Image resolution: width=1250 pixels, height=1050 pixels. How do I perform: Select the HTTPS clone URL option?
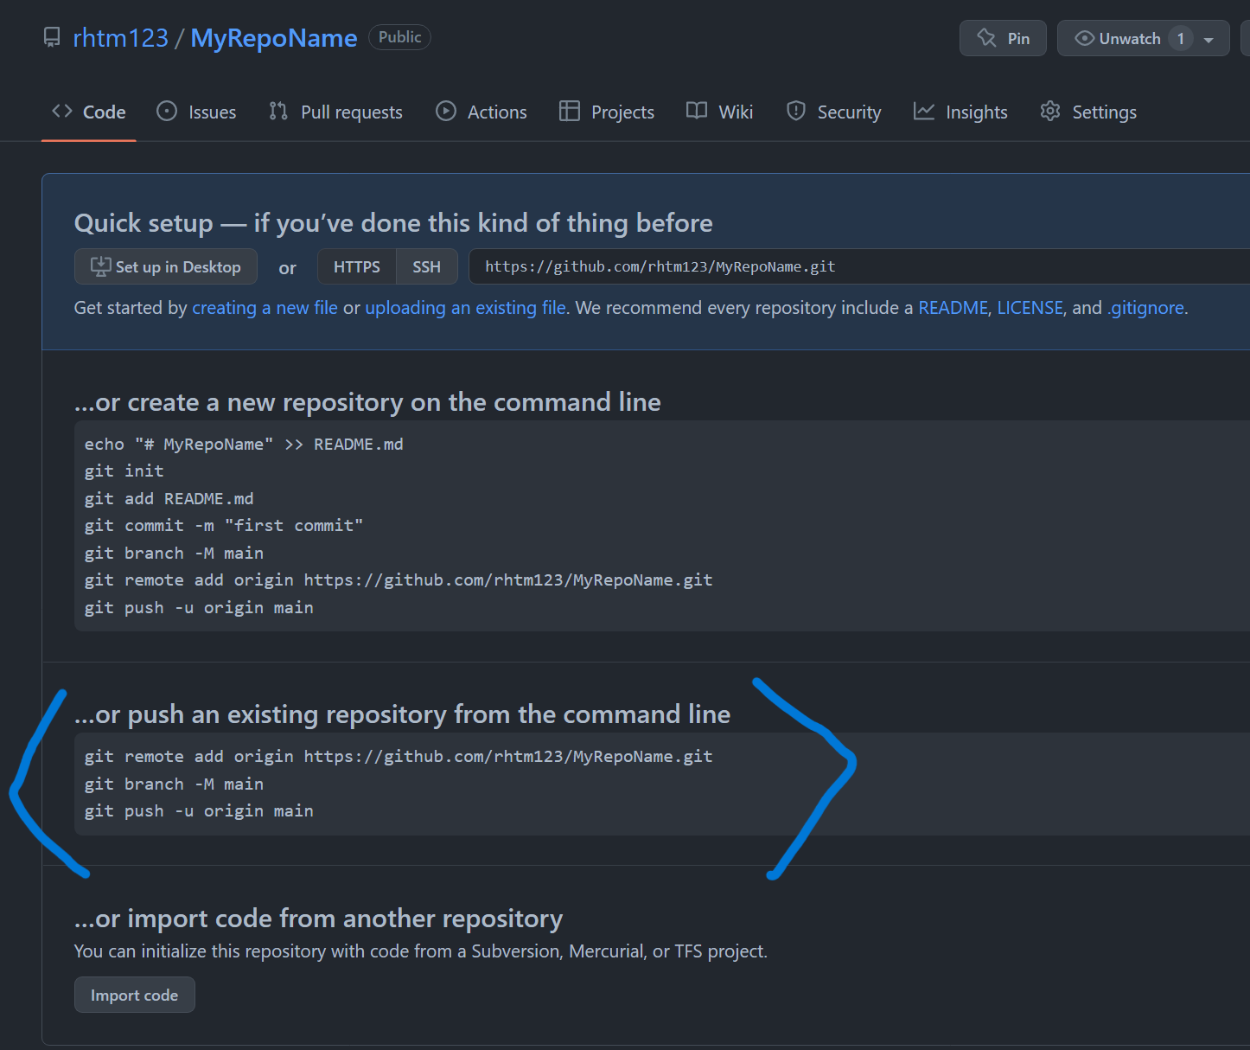point(357,266)
